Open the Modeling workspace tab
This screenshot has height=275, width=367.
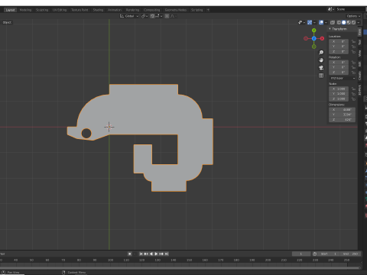pyautogui.click(x=25, y=10)
